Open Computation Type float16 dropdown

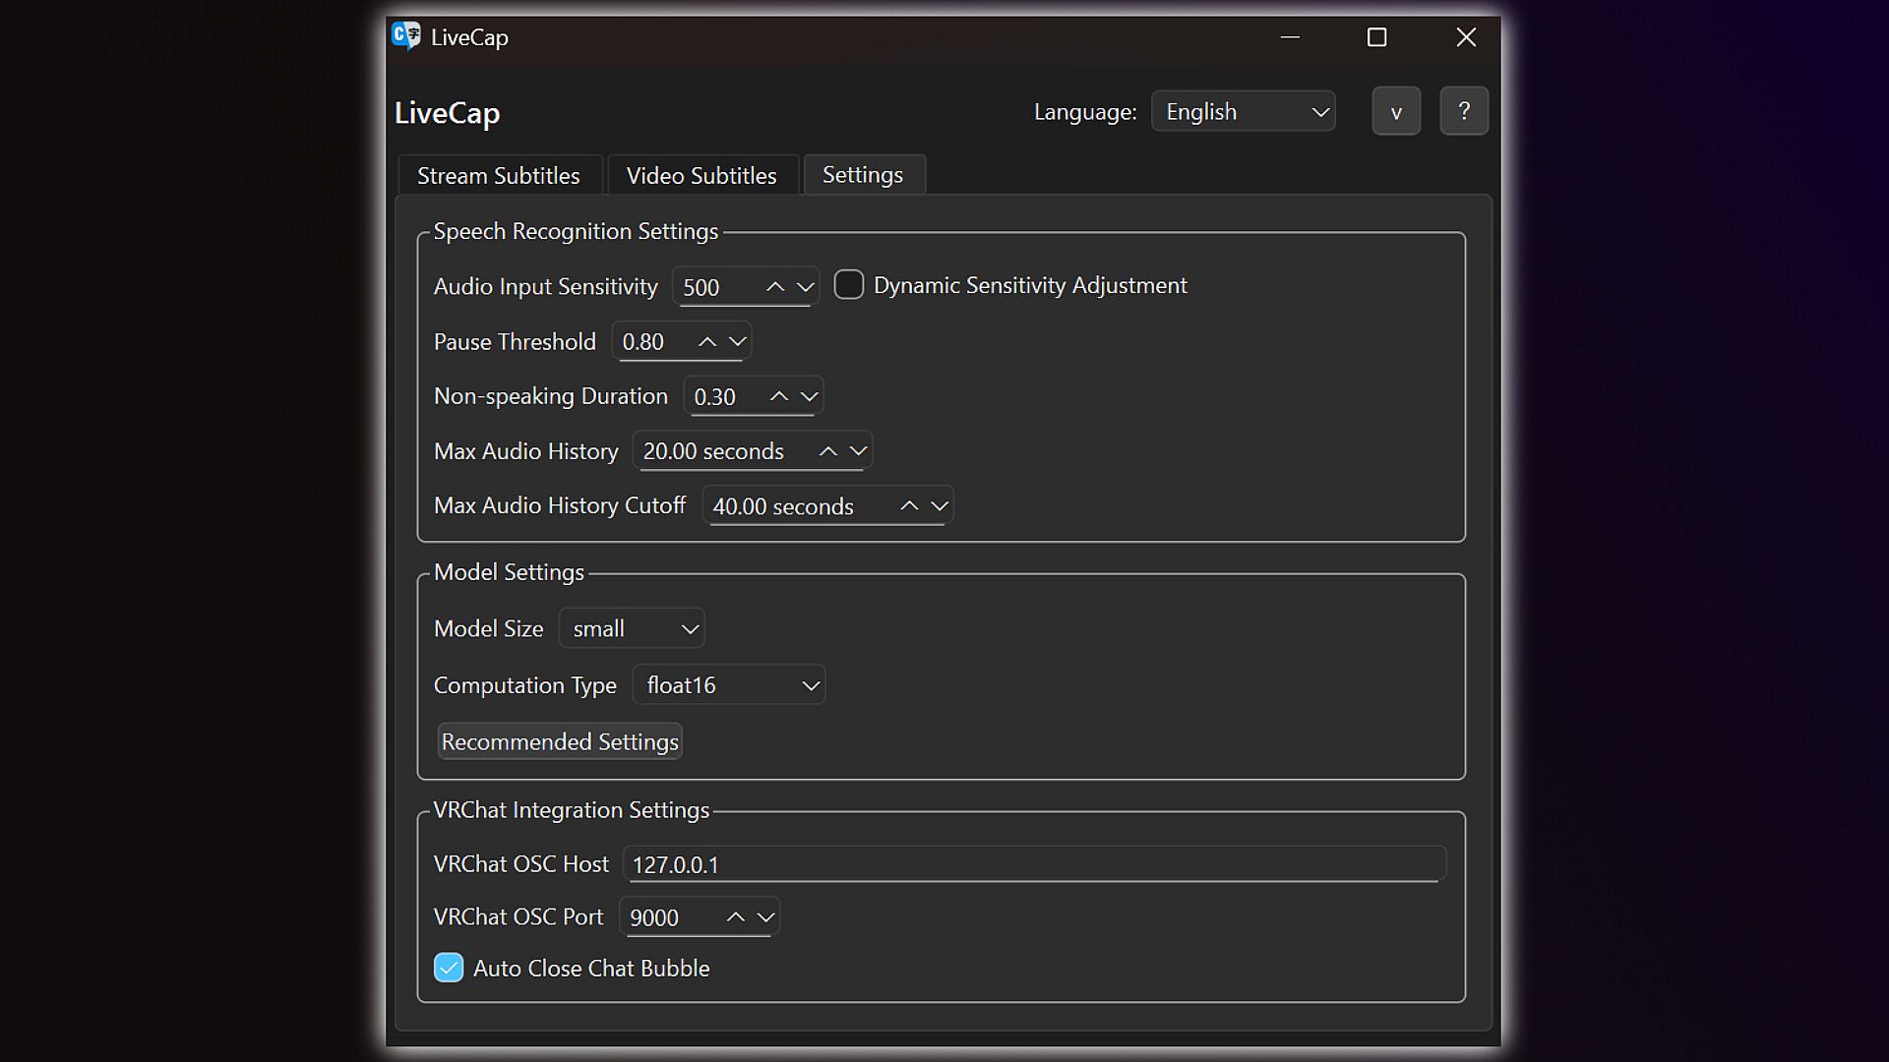click(x=728, y=685)
